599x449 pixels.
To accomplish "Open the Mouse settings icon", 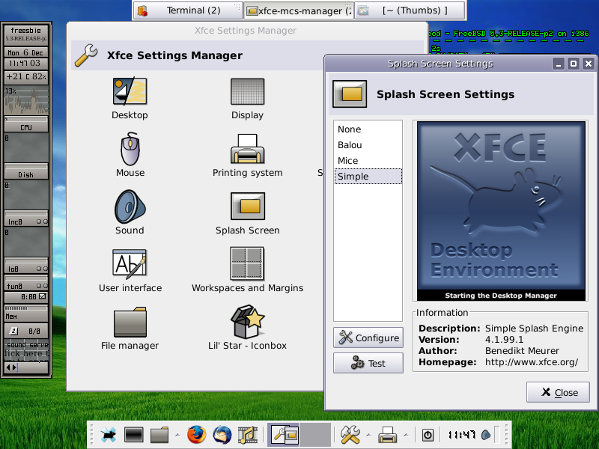I will tap(130, 149).
